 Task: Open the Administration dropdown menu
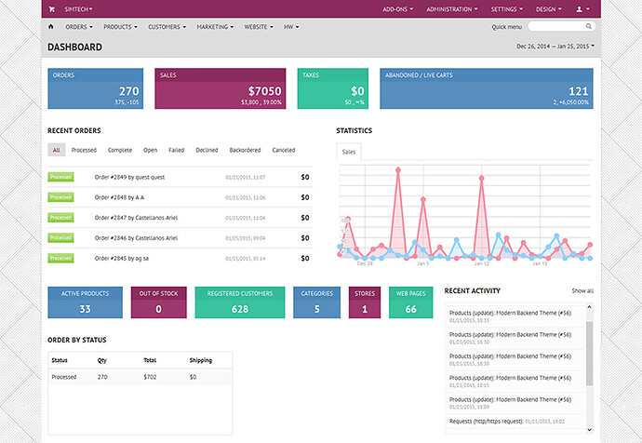click(x=452, y=9)
